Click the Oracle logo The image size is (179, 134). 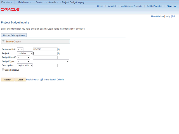10,9
